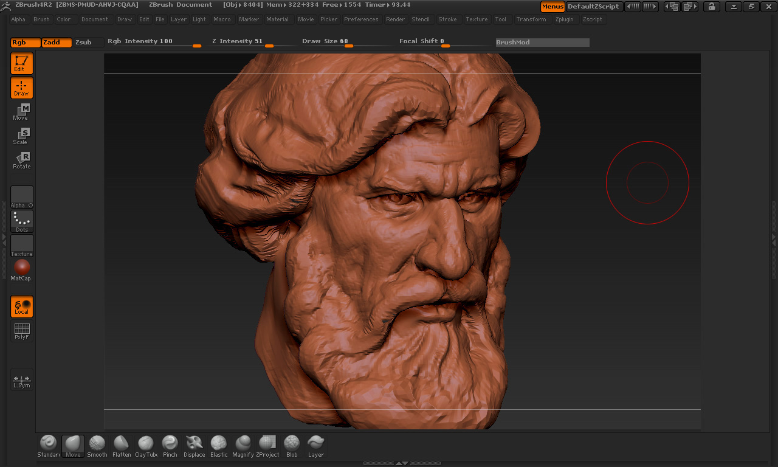Pick the Smooth brush
This screenshot has height=467, width=778.
[97, 446]
